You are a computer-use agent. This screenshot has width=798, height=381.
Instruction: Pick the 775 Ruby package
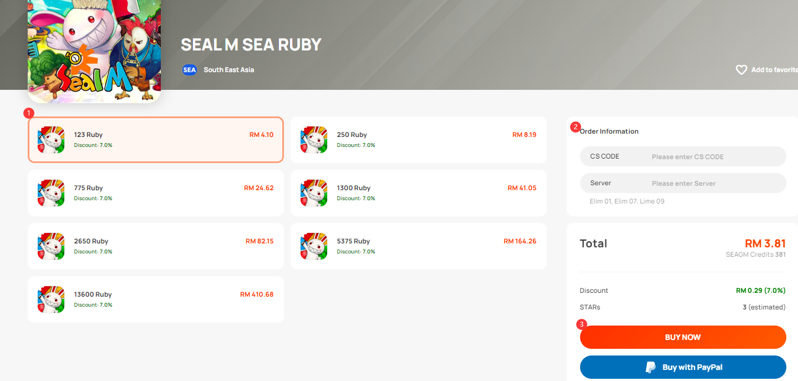[x=156, y=193]
